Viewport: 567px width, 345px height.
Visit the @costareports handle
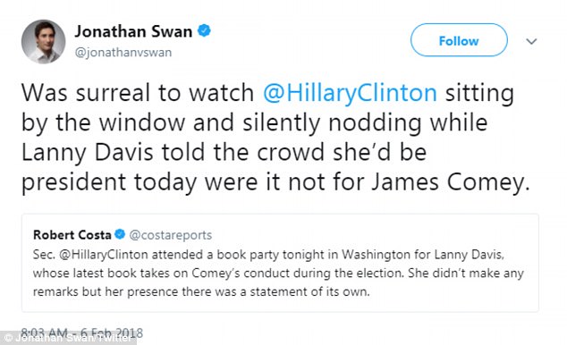click(x=171, y=235)
